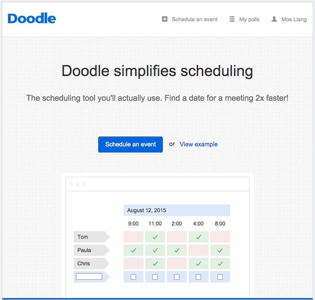Tick the empty checkbox under 2:00
This screenshot has height=300, width=315.
[177, 277]
